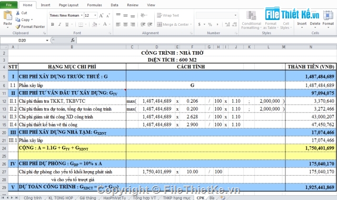Open the font size 12 dropdown
Screen dimensions: 337x200
(95, 15)
